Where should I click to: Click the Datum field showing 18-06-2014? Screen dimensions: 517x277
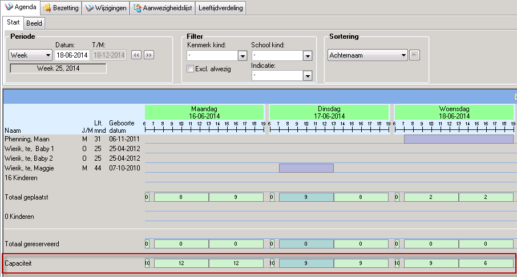click(71, 55)
